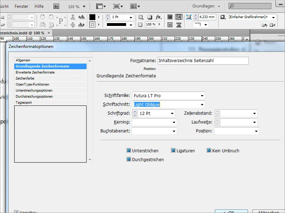The width and height of the screenshot is (285, 213).
Task: Click the opacity checkerboard icon
Action: point(140,24)
